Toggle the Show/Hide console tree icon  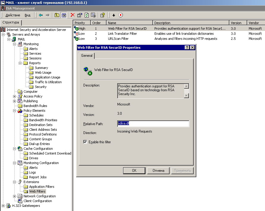point(64,15)
